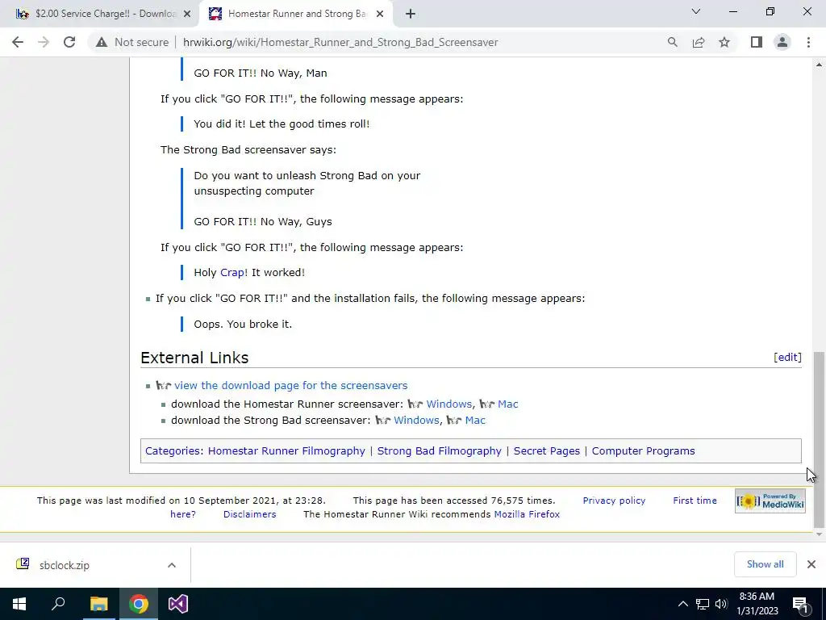Open the Windows Start menu
Viewport: 826px width, 620px height.
click(19, 604)
